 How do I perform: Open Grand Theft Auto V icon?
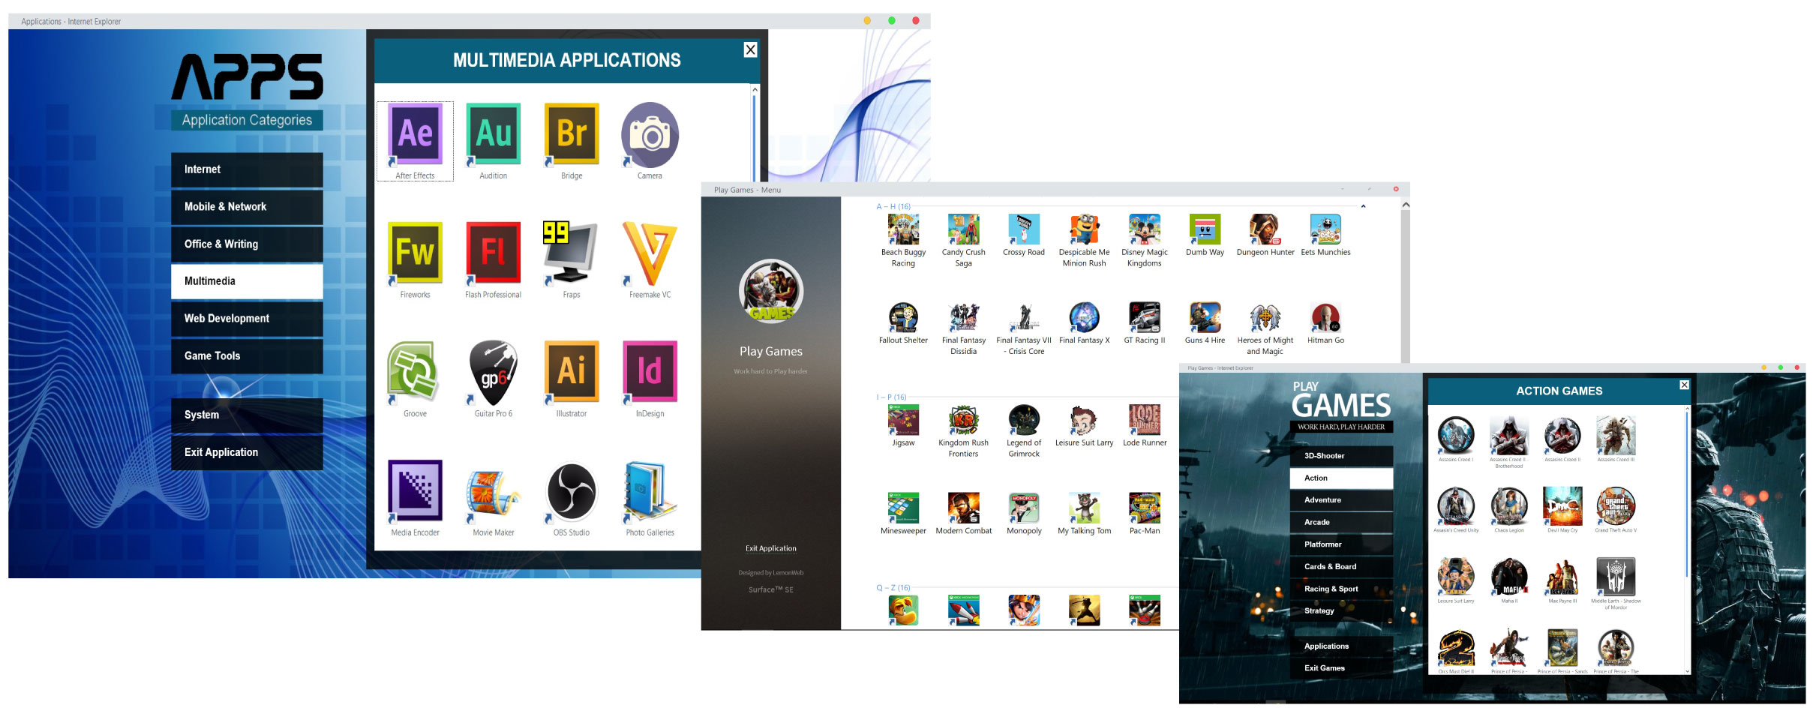[1615, 506]
